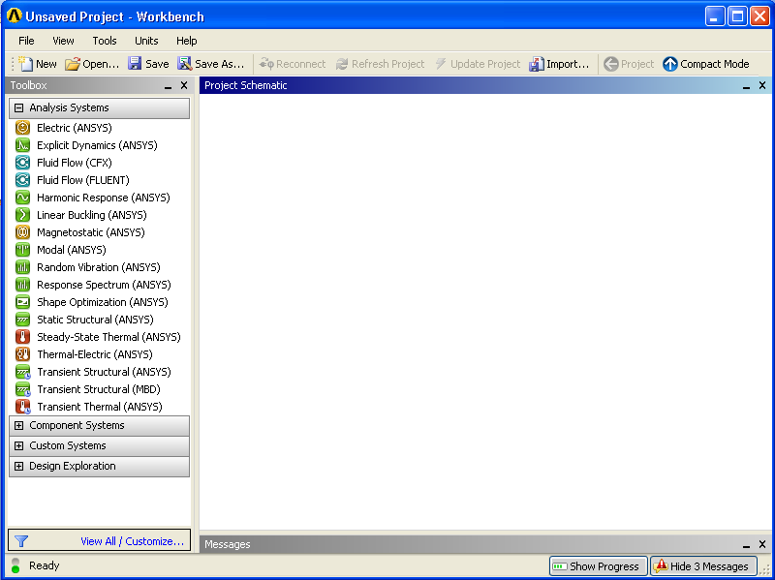Click the "Transient Thermal (ANSYS)" label
Image resolution: width=775 pixels, height=580 pixels.
point(100,407)
